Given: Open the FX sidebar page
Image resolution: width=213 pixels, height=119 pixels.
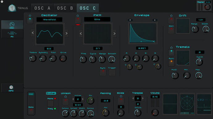Looking at the screenshot, I should click(x=12, y=34).
